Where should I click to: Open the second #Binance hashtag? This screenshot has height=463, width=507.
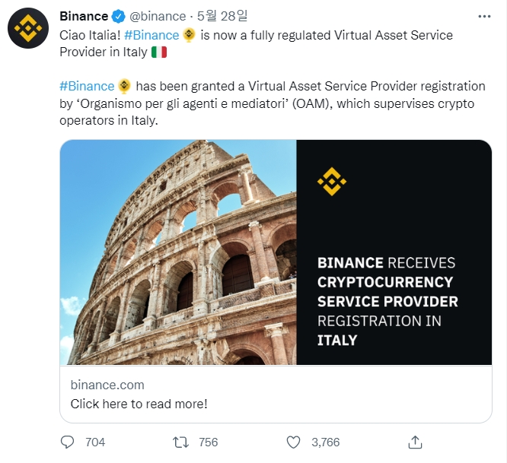(87, 86)
